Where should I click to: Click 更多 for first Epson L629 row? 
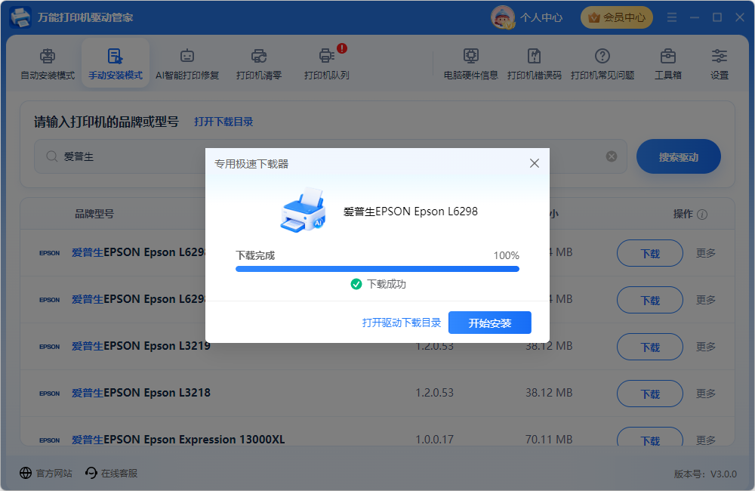point(705,253)
